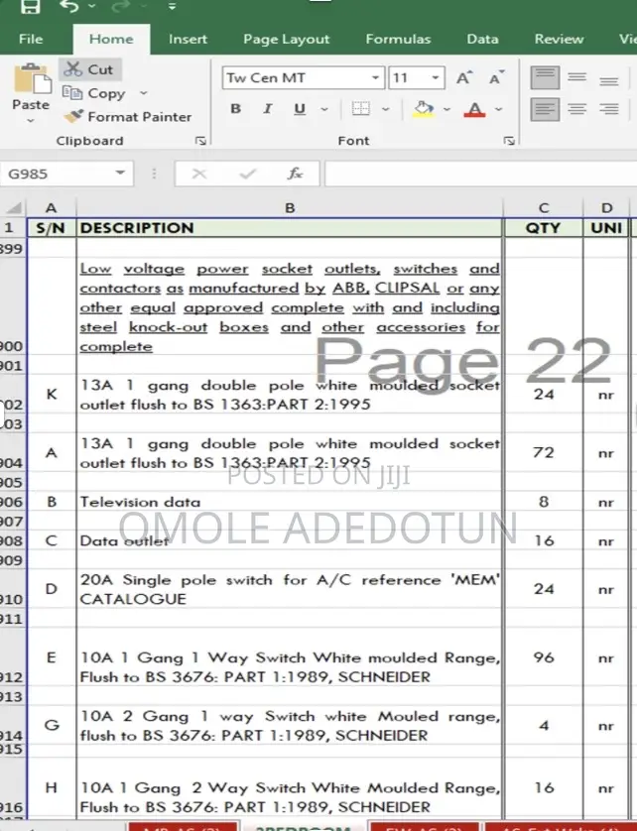Click Align Right icon
This screenshot has height=831, width=637.
click(x=608, y=109)
